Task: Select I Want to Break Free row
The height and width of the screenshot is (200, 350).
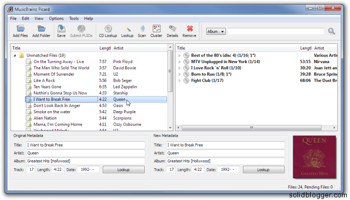Action: [96, 99]
